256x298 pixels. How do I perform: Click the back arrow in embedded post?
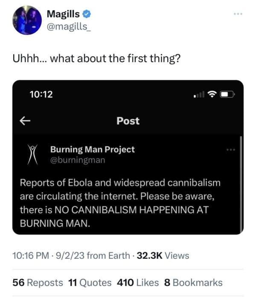pos(25,121)
